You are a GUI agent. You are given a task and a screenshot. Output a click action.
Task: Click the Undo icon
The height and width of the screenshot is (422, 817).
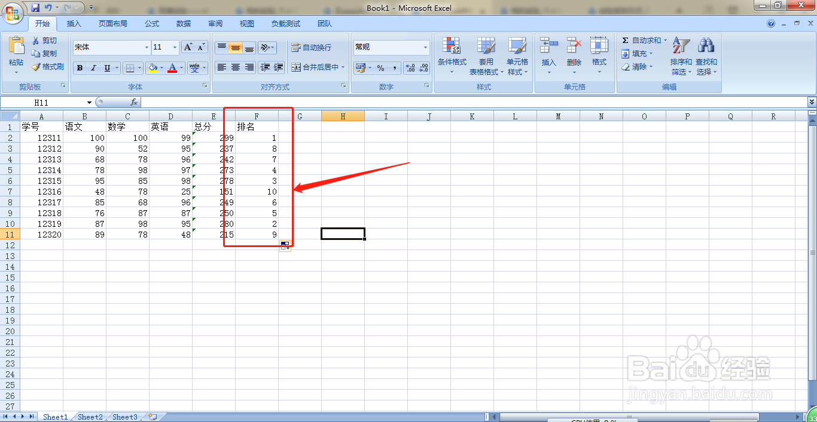coord(48,8)
